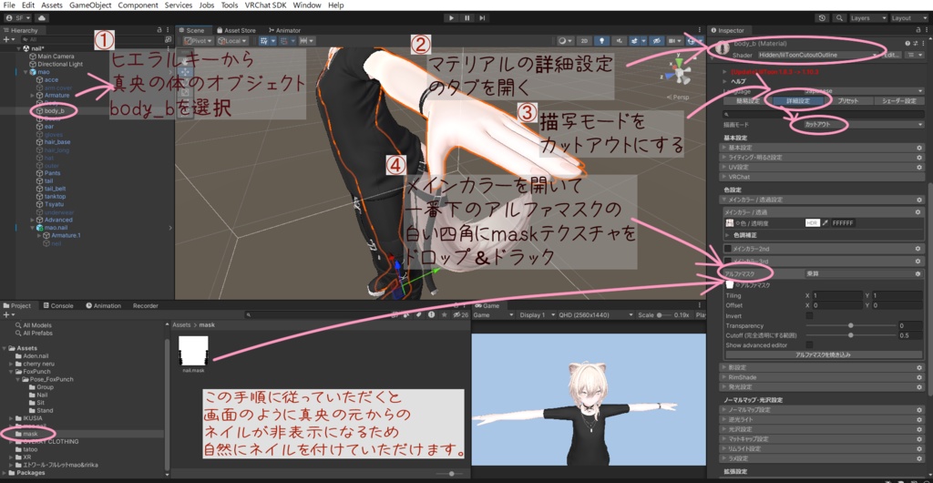This screenshot has width=933, height=483.
Task: Open the cloud services icon
Action: coord(44,18)
